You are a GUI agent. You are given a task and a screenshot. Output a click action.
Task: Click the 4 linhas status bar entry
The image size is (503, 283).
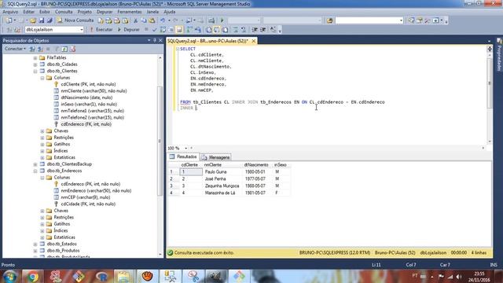pos(479,253)
